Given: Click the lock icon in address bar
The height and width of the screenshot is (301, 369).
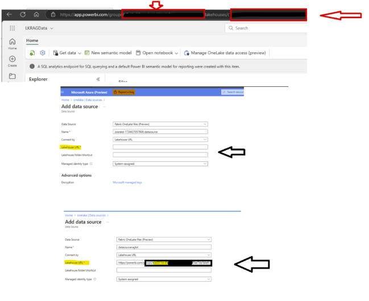Looking at the screenshot, I should point(53,15).
